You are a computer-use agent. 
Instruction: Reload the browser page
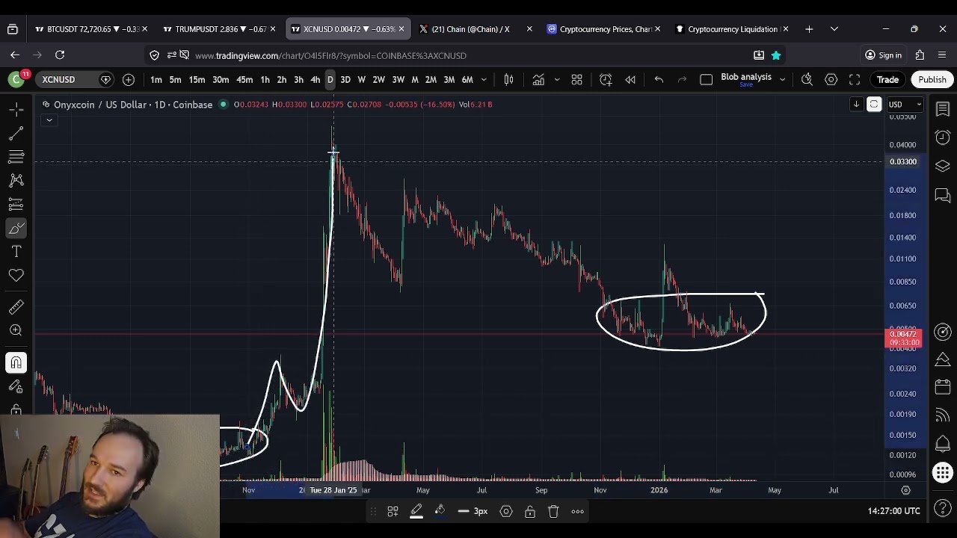(60, 55)
